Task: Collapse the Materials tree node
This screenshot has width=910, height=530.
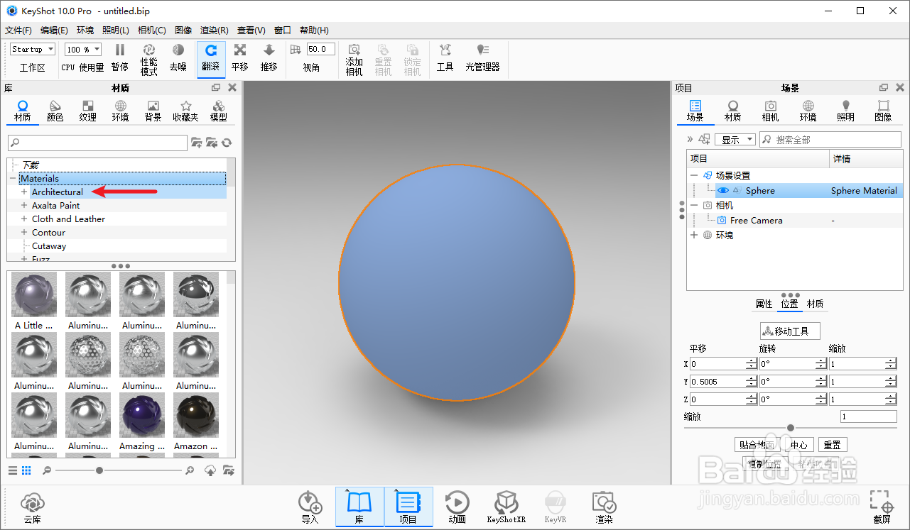Action: point(12,179)
